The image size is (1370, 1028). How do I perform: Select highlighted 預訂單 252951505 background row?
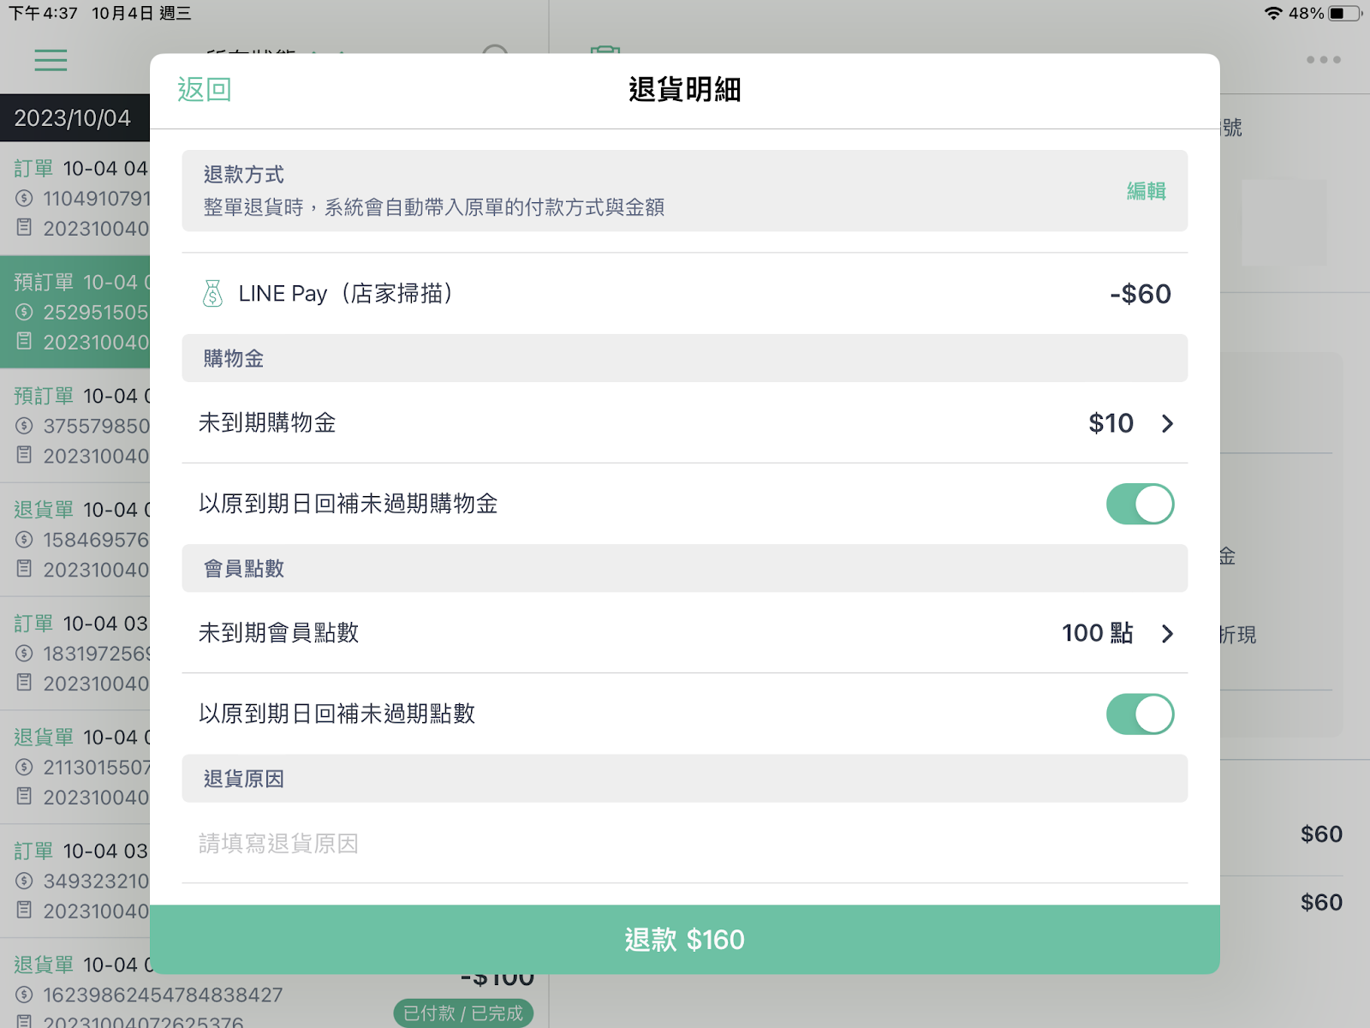coord(75,312)
